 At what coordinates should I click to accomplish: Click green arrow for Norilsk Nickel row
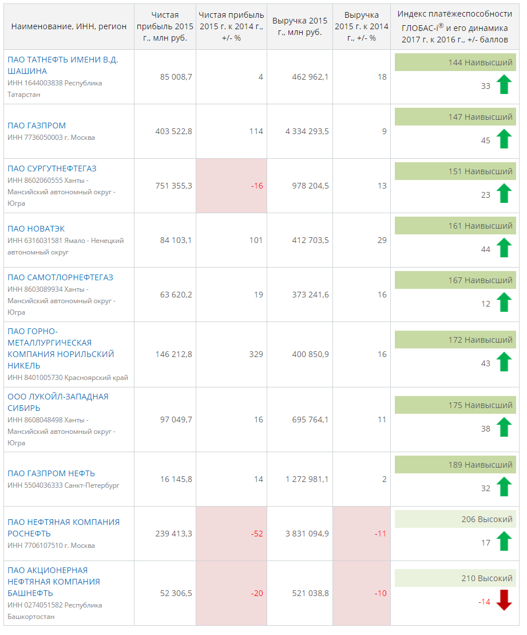click(x=504, y=362)
